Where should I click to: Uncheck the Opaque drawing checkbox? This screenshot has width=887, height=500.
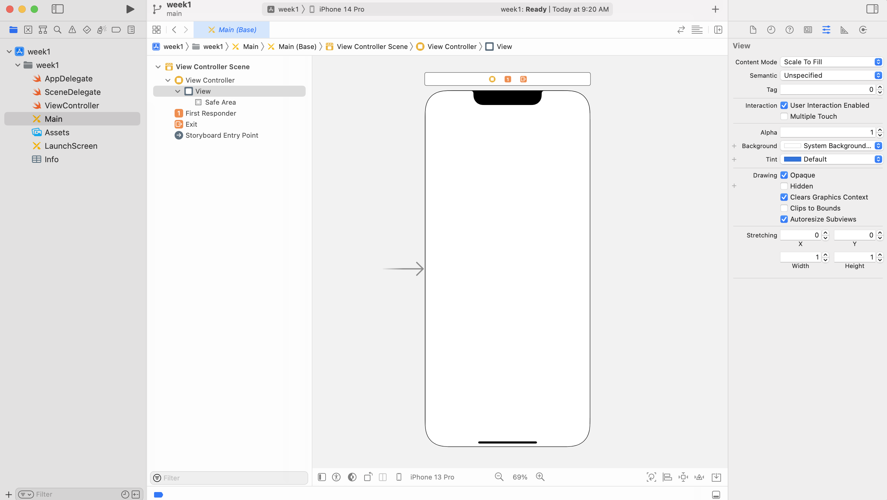click(x=784, y=175)
